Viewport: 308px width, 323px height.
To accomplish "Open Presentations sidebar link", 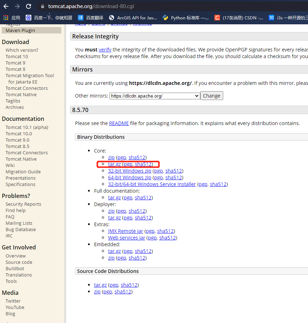I will [x=20, y=178].
